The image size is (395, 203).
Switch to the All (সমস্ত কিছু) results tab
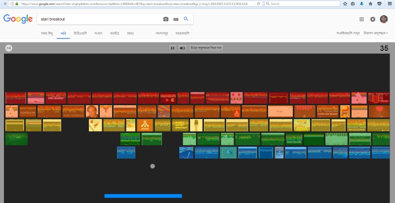click(47, 33)
